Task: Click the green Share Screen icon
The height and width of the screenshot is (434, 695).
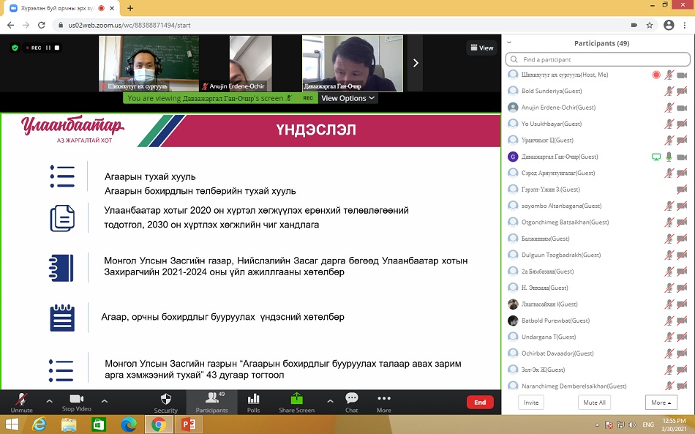Action: (296, 399)
